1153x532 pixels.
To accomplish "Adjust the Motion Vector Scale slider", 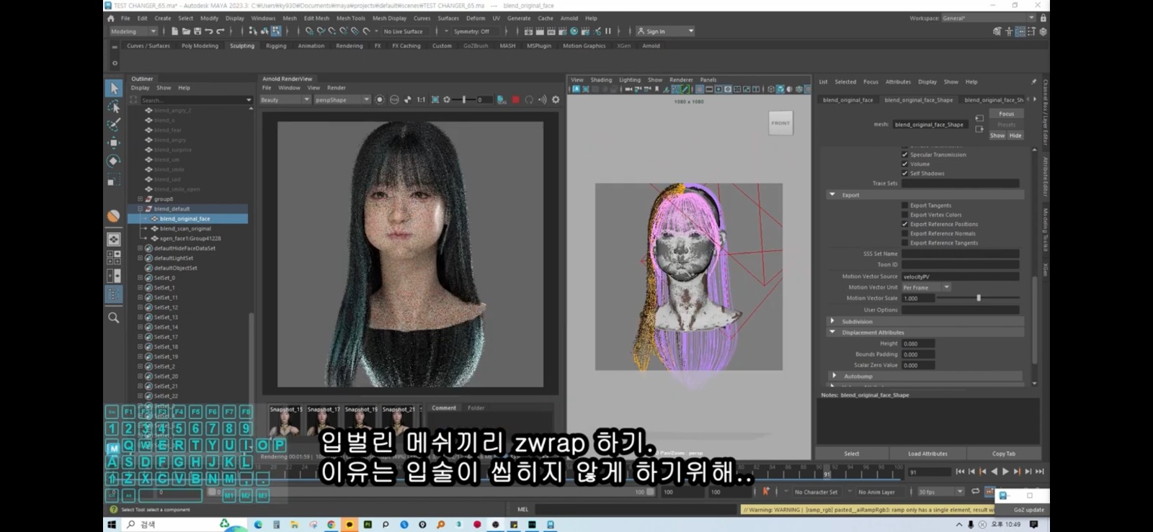I will (978, 298).
